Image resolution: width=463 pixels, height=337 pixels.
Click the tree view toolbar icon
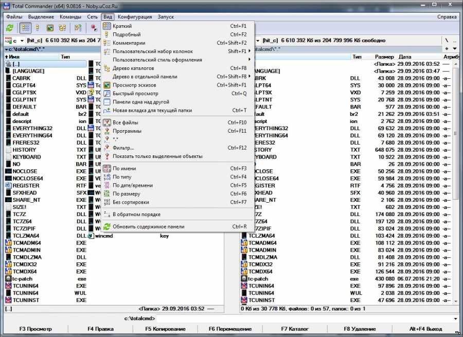click(62, 28)
